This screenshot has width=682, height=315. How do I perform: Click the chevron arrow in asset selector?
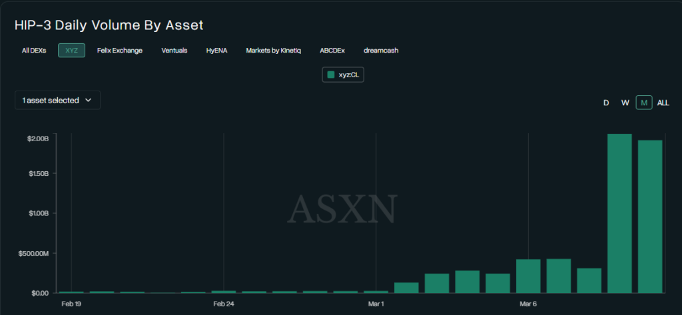click(88, 101)
